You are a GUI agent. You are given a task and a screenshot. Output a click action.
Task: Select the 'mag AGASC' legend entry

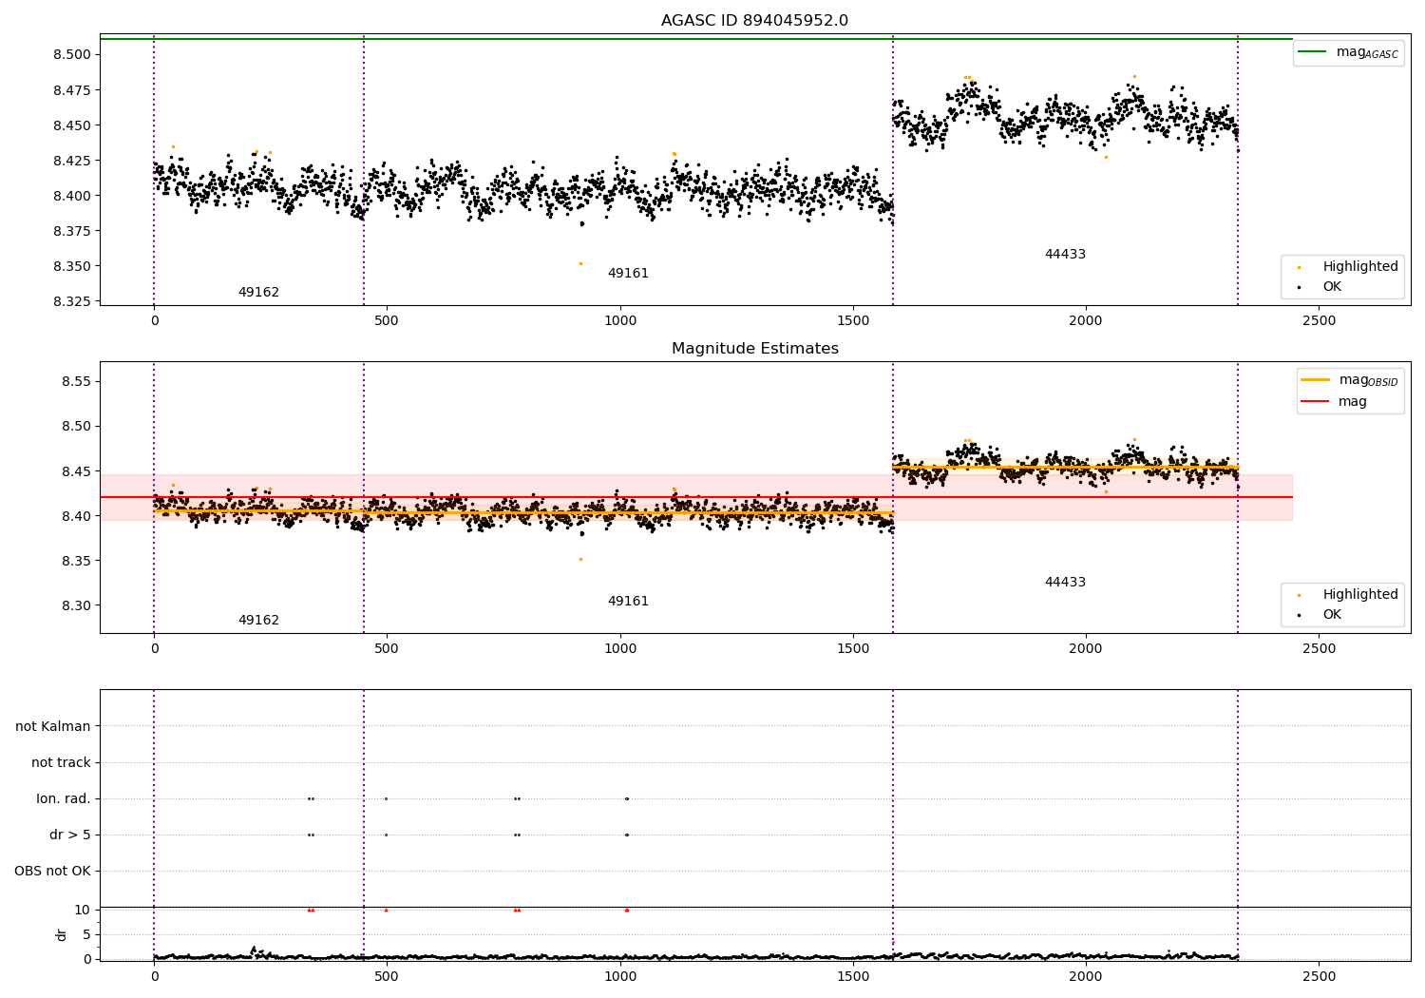click(x=1349, y=52)
